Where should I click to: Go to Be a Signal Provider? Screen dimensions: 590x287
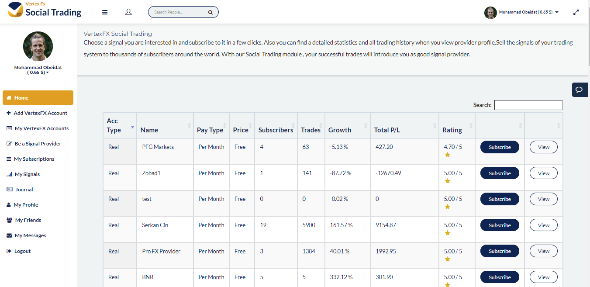pyautogui.click(x=38, y=144)
